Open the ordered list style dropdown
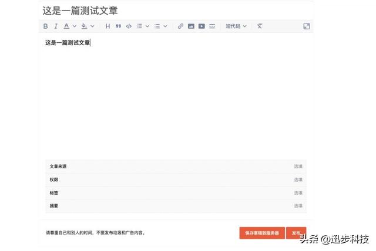Screen dimensions: 376x251 pyautogui.click(x=147, y=26)
